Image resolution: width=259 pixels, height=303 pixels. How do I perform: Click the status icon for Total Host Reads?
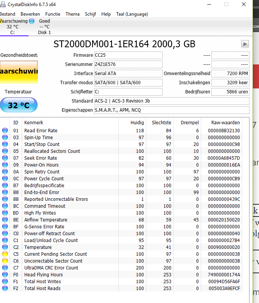tap(5, 288)
